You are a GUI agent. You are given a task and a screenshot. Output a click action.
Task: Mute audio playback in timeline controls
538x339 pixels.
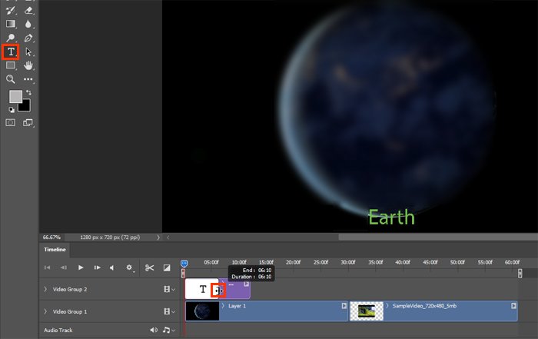[112, 268]
